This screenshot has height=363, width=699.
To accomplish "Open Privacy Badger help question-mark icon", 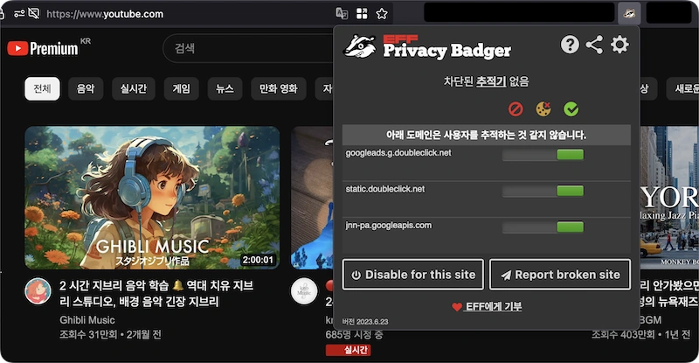I will (570, 45).
